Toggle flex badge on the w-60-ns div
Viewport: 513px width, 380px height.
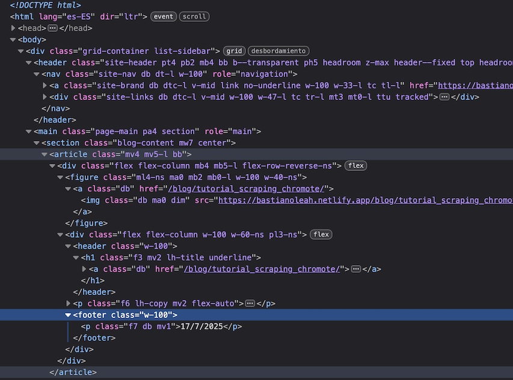[321, 234]
